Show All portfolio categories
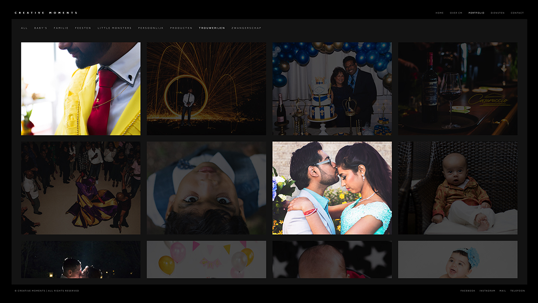The width and height of the screenshot is (538, 303). [24, 28]
